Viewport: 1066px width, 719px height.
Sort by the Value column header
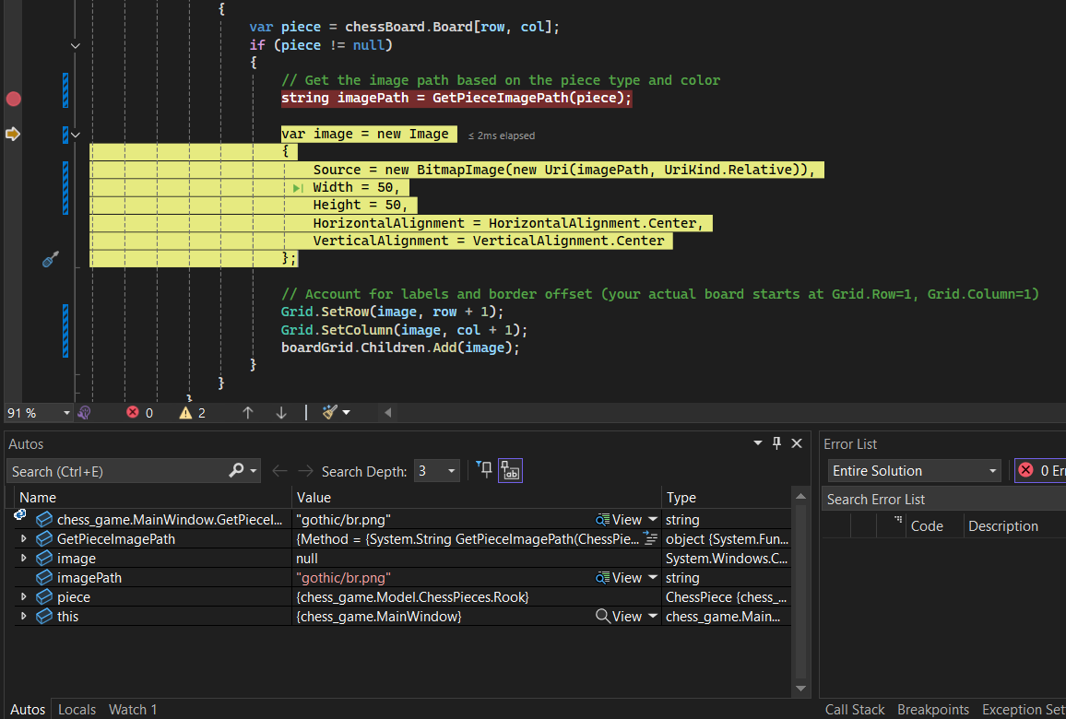[x=477, y=498]
